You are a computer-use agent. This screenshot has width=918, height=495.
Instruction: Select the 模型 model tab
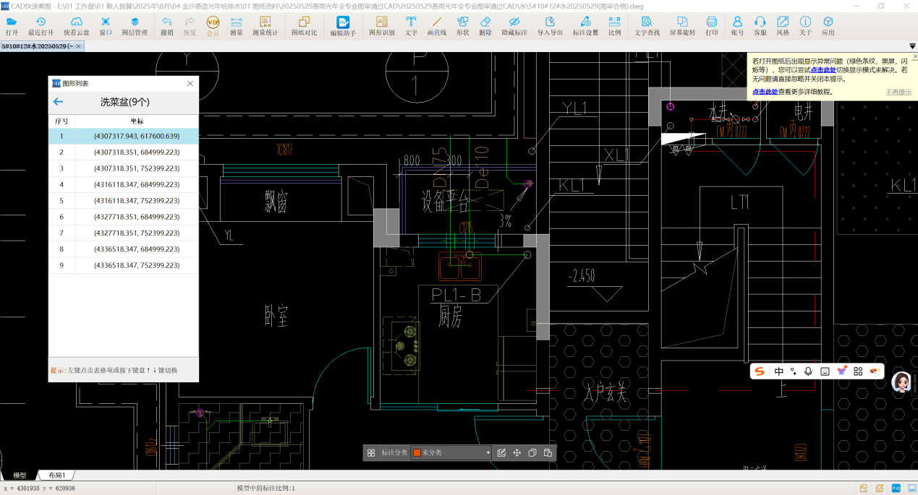click(x=20, y=475)
